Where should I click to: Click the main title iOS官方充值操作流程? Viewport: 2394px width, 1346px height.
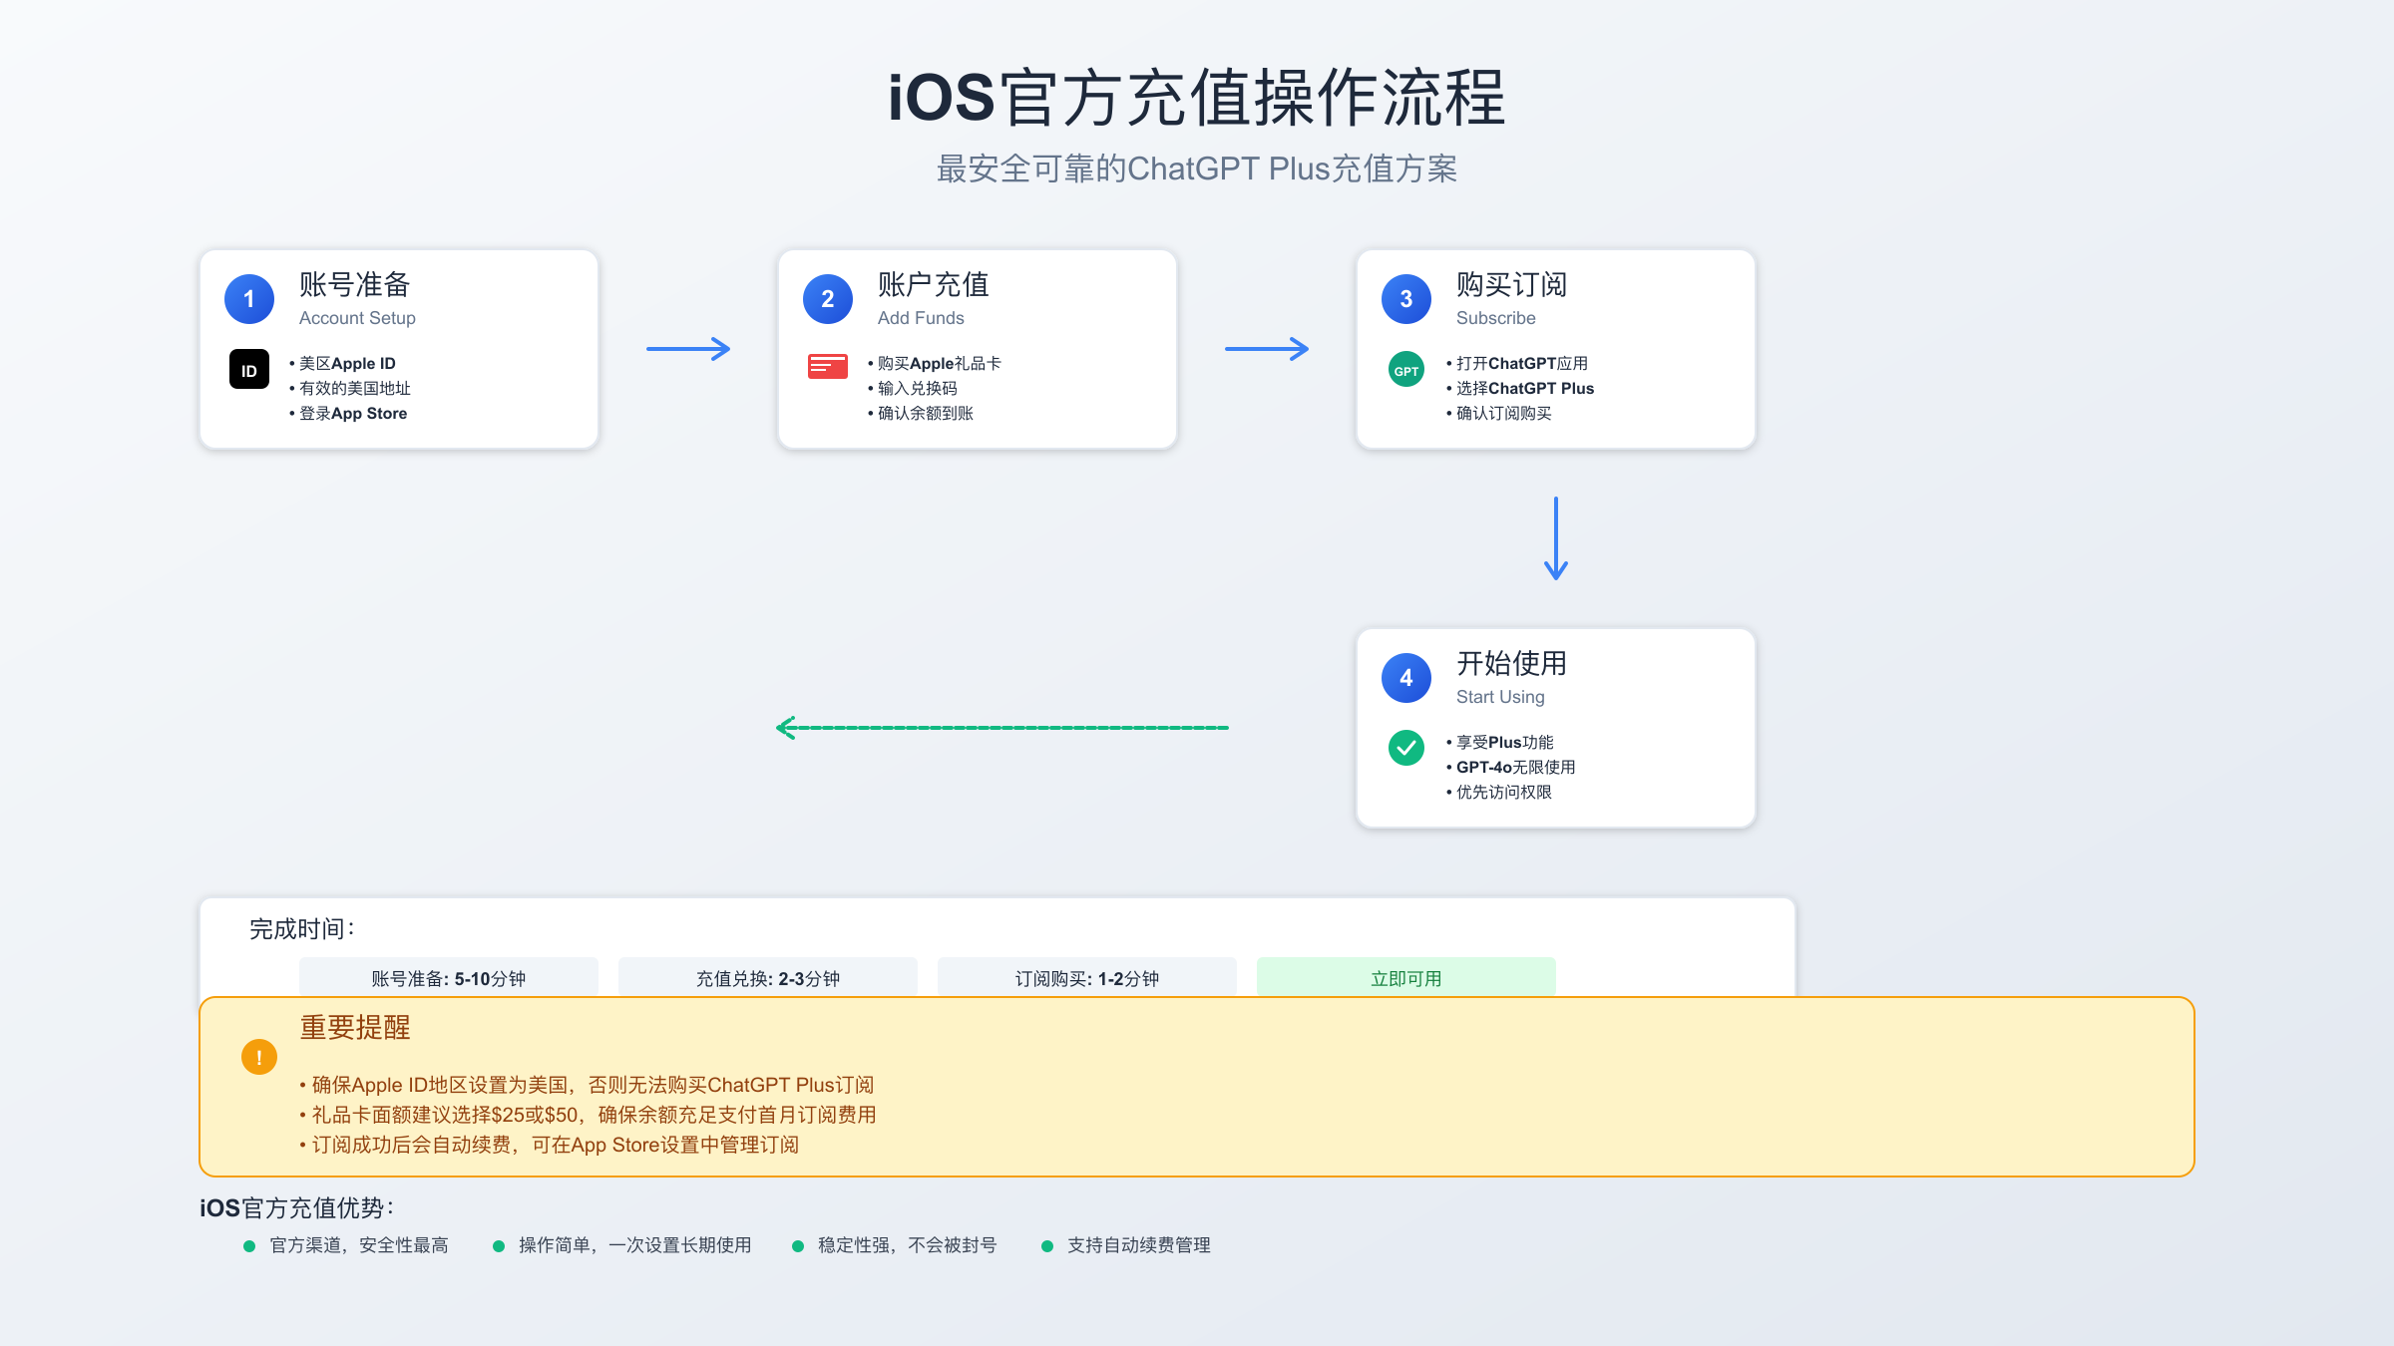pyautogui.click(x=1197, y=98)
